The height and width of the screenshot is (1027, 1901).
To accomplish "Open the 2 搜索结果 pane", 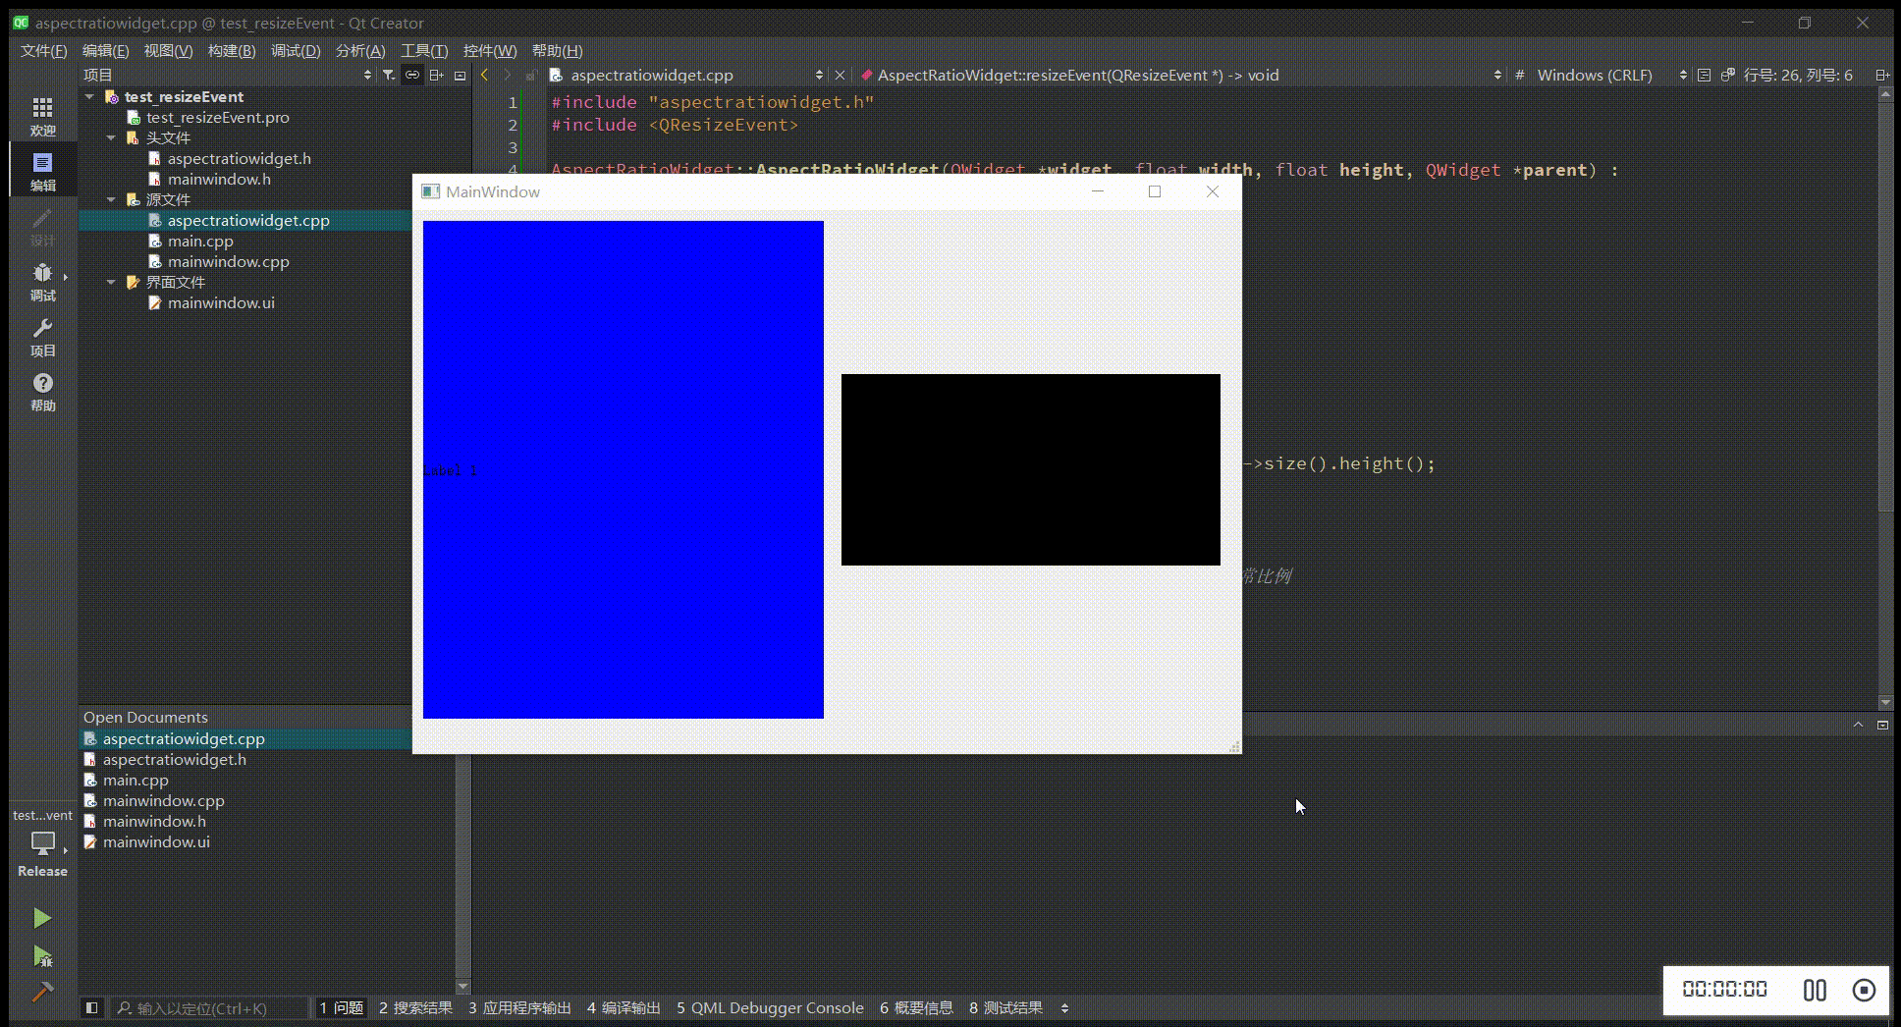I will (415, 1007).
